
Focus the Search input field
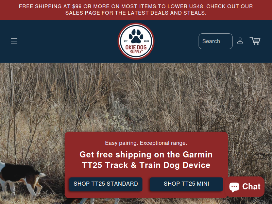click(x=216, y=41)
